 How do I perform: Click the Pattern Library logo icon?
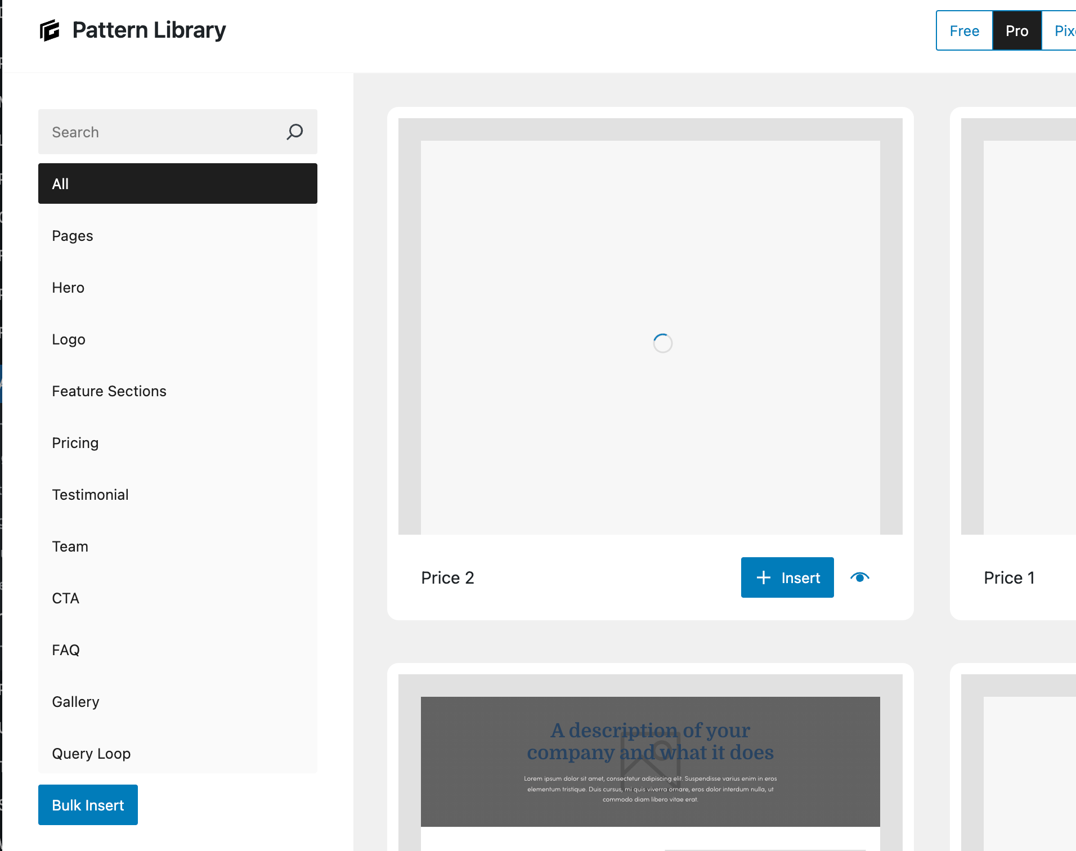pos(50,30)
